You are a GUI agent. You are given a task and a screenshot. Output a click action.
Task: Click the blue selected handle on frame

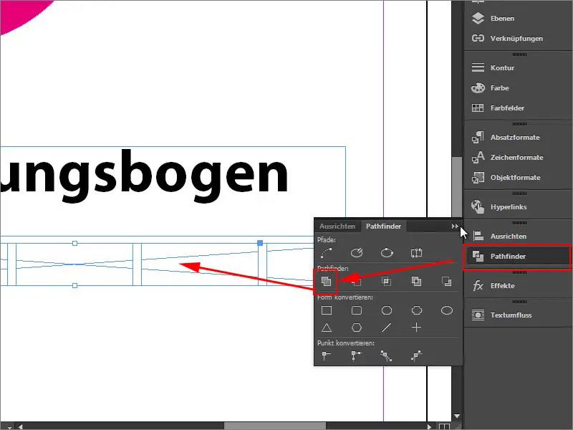(x=260, y=243)
